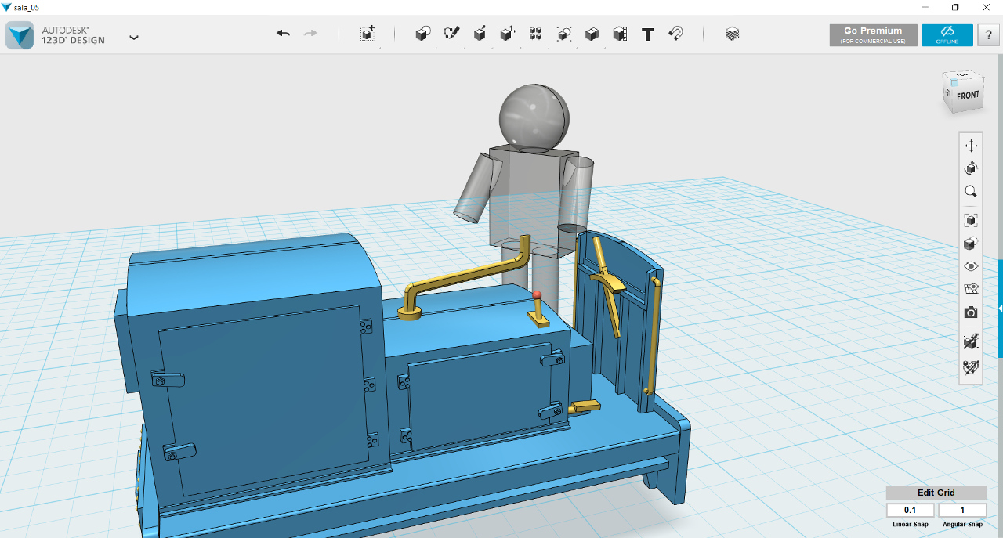
Task: Open the Transform tool
Action: pos(368,34)
